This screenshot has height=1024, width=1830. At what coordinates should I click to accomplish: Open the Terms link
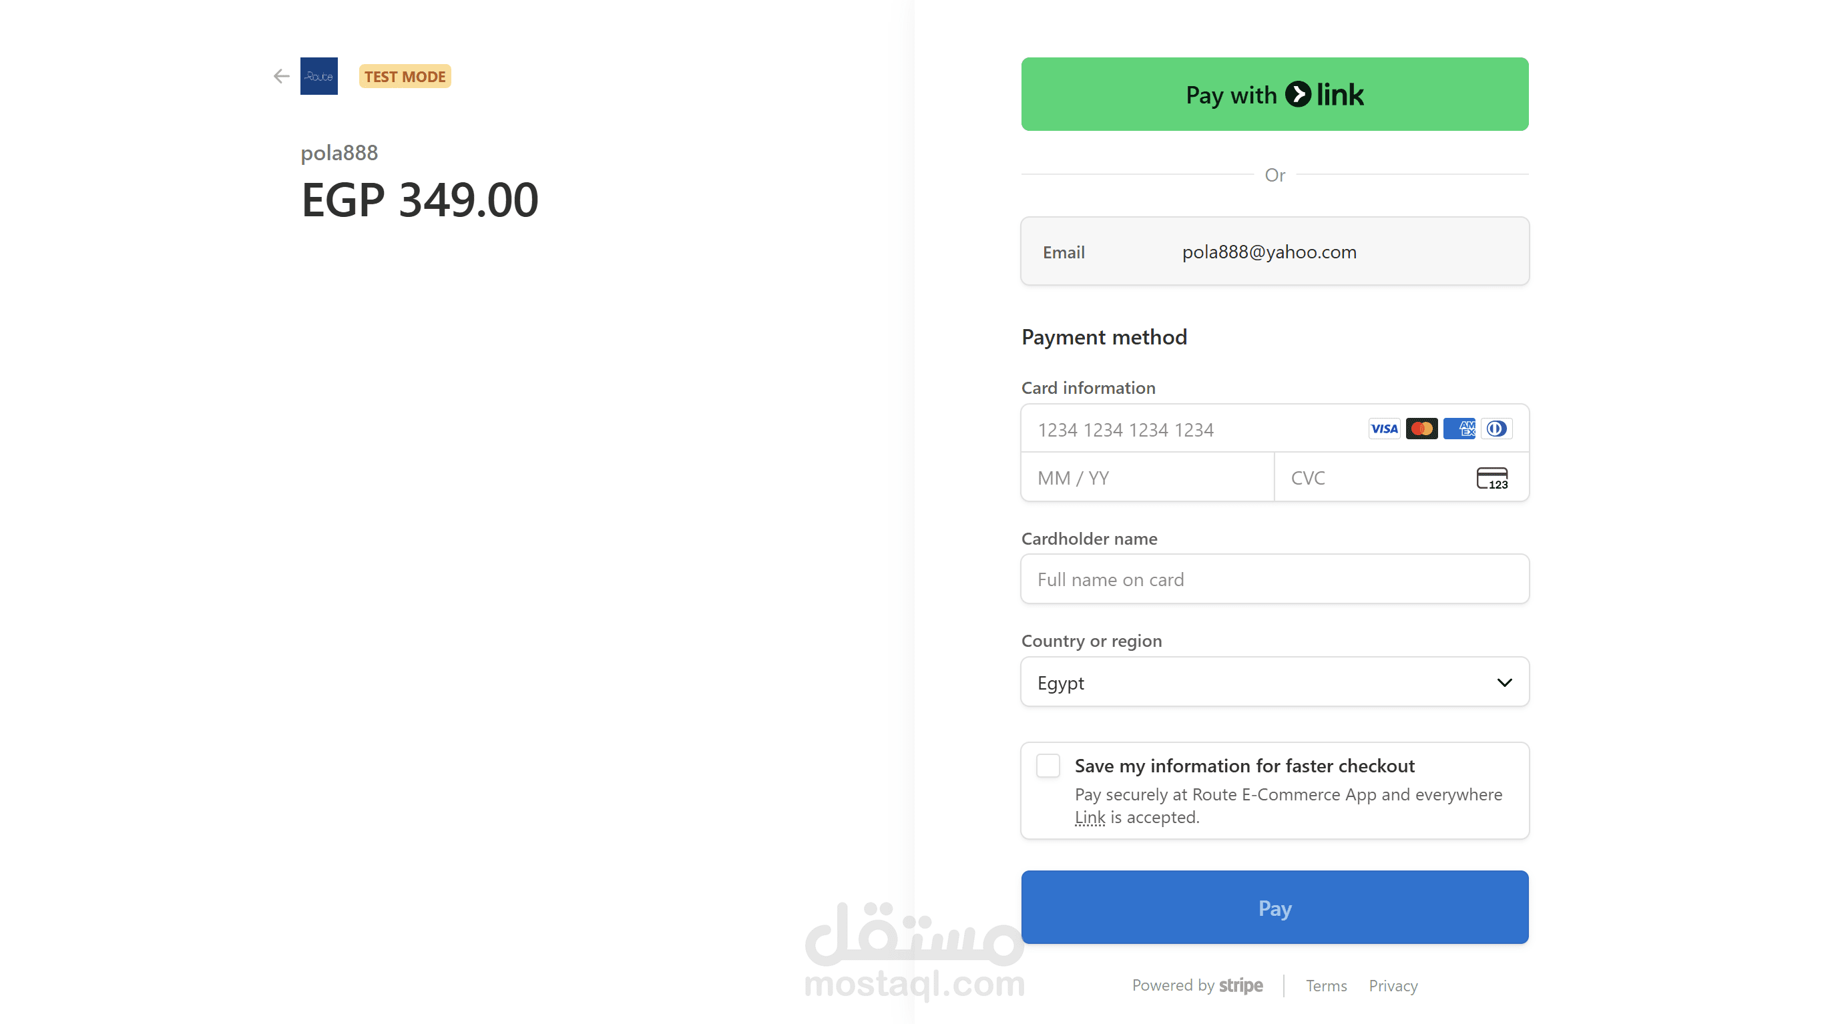pyautogui.click(x=1326, y=986)
